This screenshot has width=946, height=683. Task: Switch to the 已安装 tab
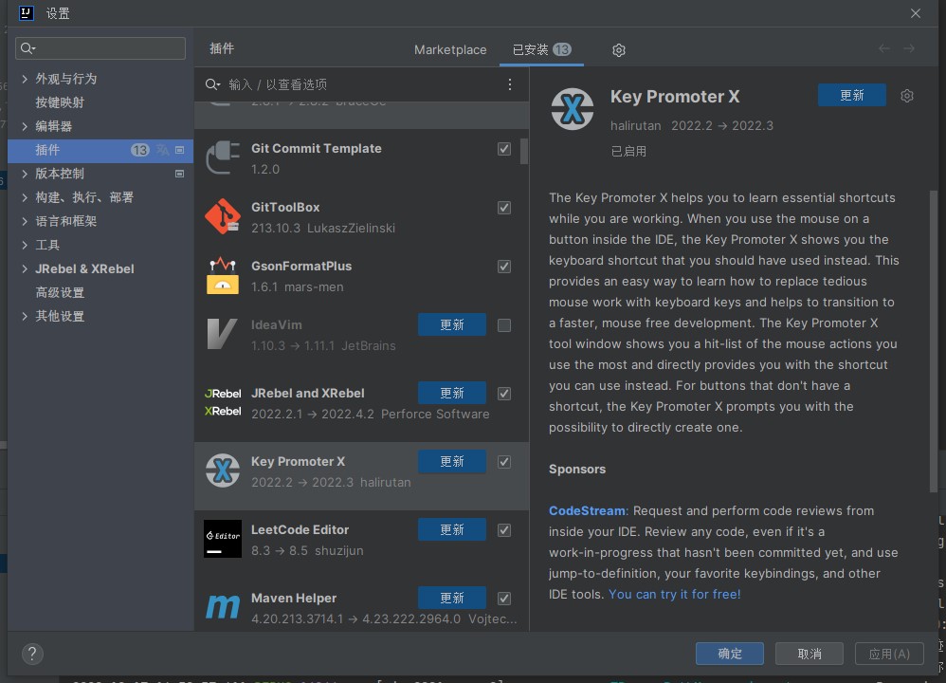click(x=541, y=49)
